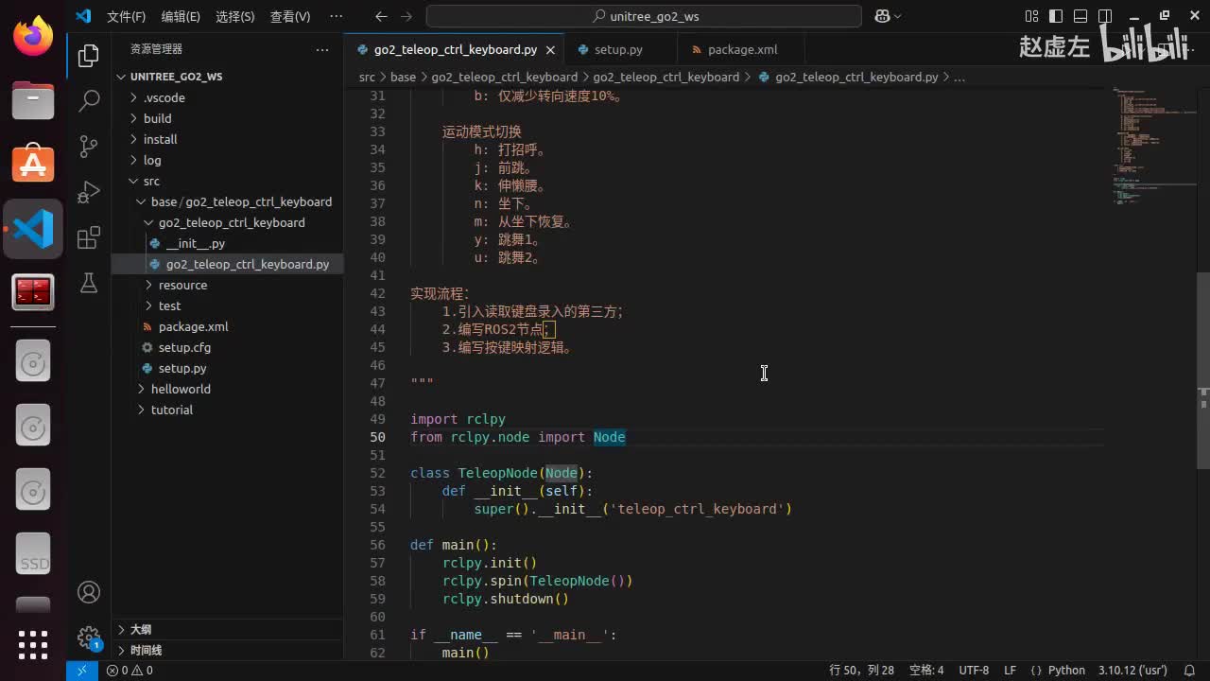Go back with the navigation arrow
Image resolution: width=1210 pixels, height=681 pixels.
coord(381,16)
